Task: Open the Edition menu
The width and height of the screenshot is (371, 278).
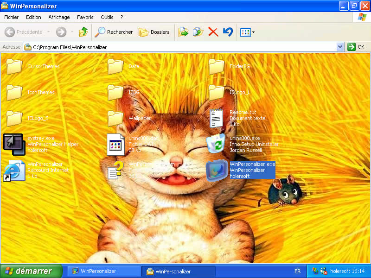Action: [33, 17]
